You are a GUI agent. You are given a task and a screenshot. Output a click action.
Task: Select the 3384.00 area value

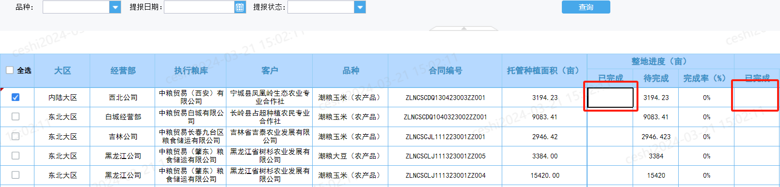point(544,156)
